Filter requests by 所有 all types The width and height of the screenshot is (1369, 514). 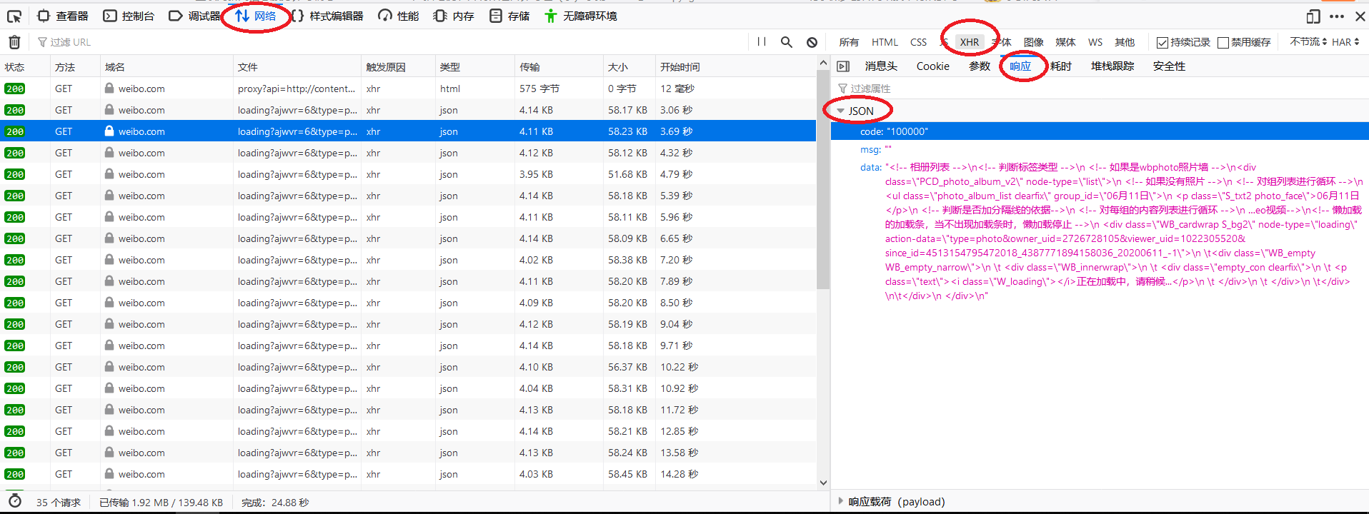coord(849,42)
